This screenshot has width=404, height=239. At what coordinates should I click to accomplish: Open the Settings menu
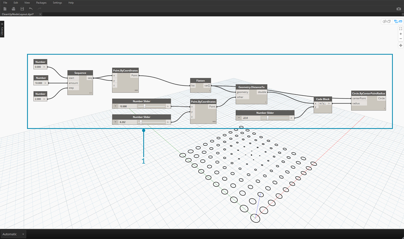(x=57, y=3)
